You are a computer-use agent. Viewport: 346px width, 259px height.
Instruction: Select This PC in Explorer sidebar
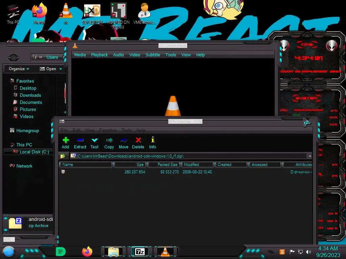pyautogui.click(x=24, y=145)
